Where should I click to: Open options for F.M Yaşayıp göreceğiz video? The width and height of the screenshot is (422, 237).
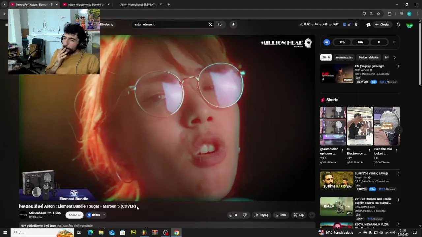(x=398, y=66)
